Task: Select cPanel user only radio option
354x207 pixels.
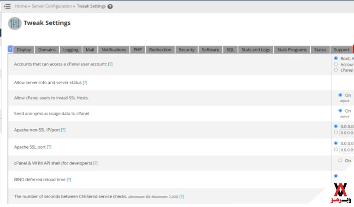Action: (336, 70)
